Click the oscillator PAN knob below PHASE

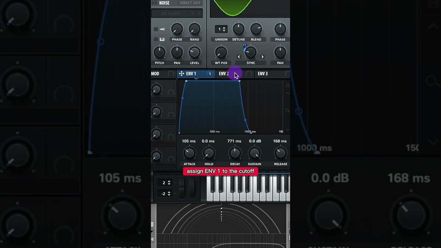tap(280, 52)
